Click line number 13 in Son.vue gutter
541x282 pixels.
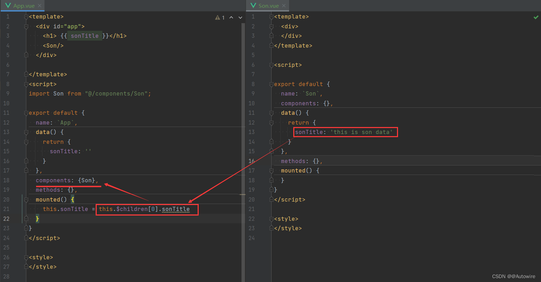pos(252,132)
